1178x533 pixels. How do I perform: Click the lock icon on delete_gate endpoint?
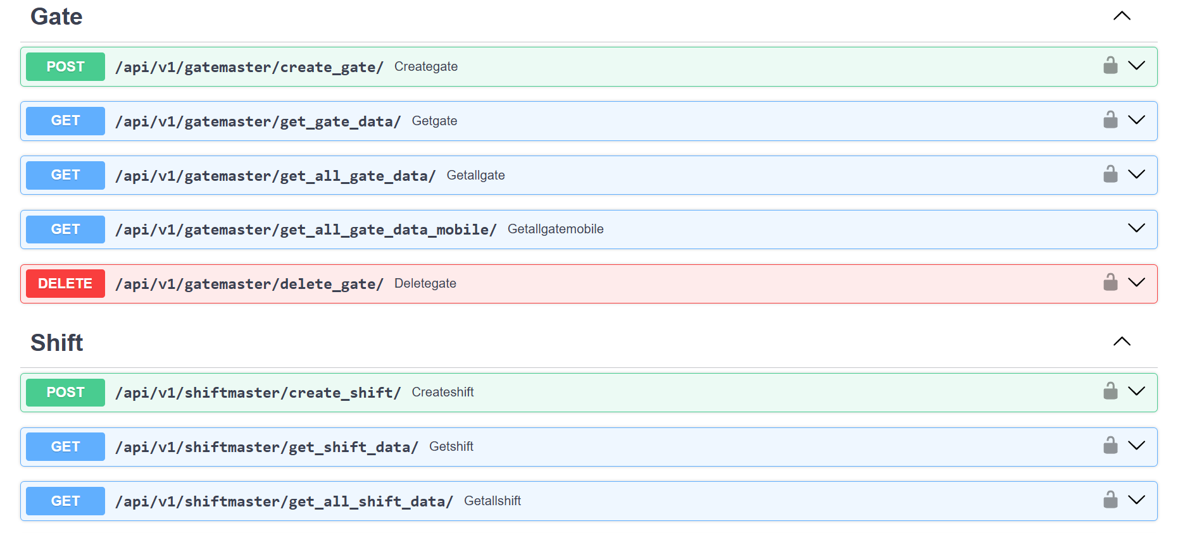coord(1110,282)
